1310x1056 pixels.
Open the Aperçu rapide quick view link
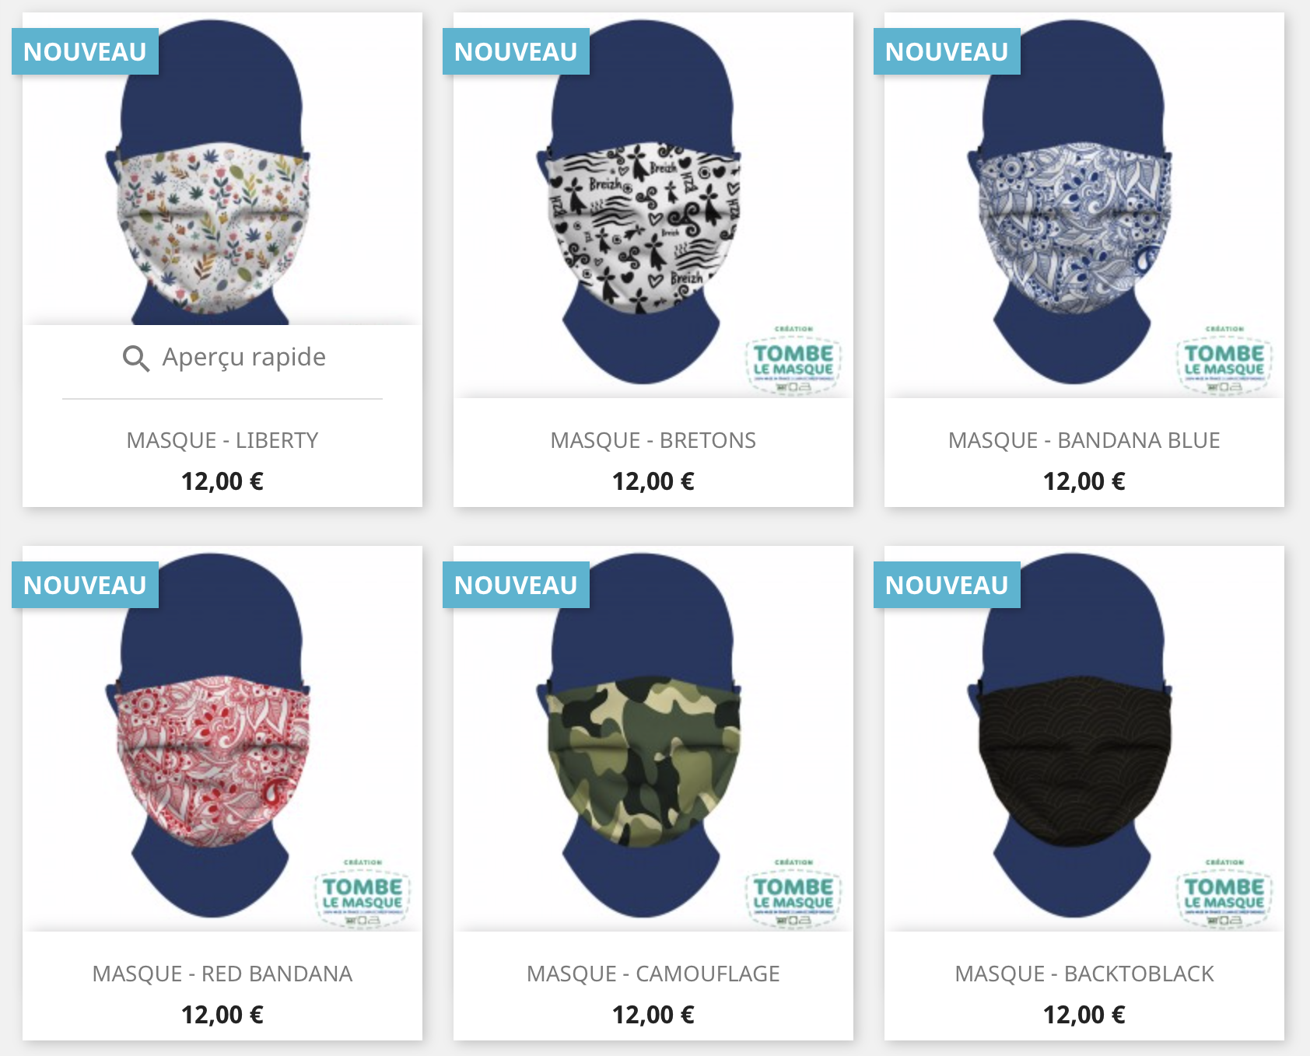click(x=224, y=358)
